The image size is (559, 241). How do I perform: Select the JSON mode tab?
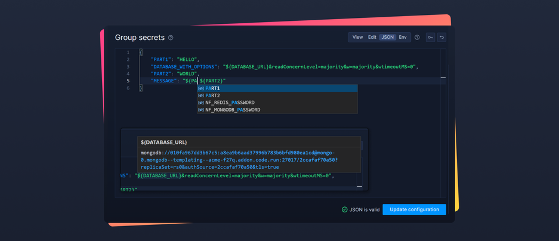click(388, 37)
